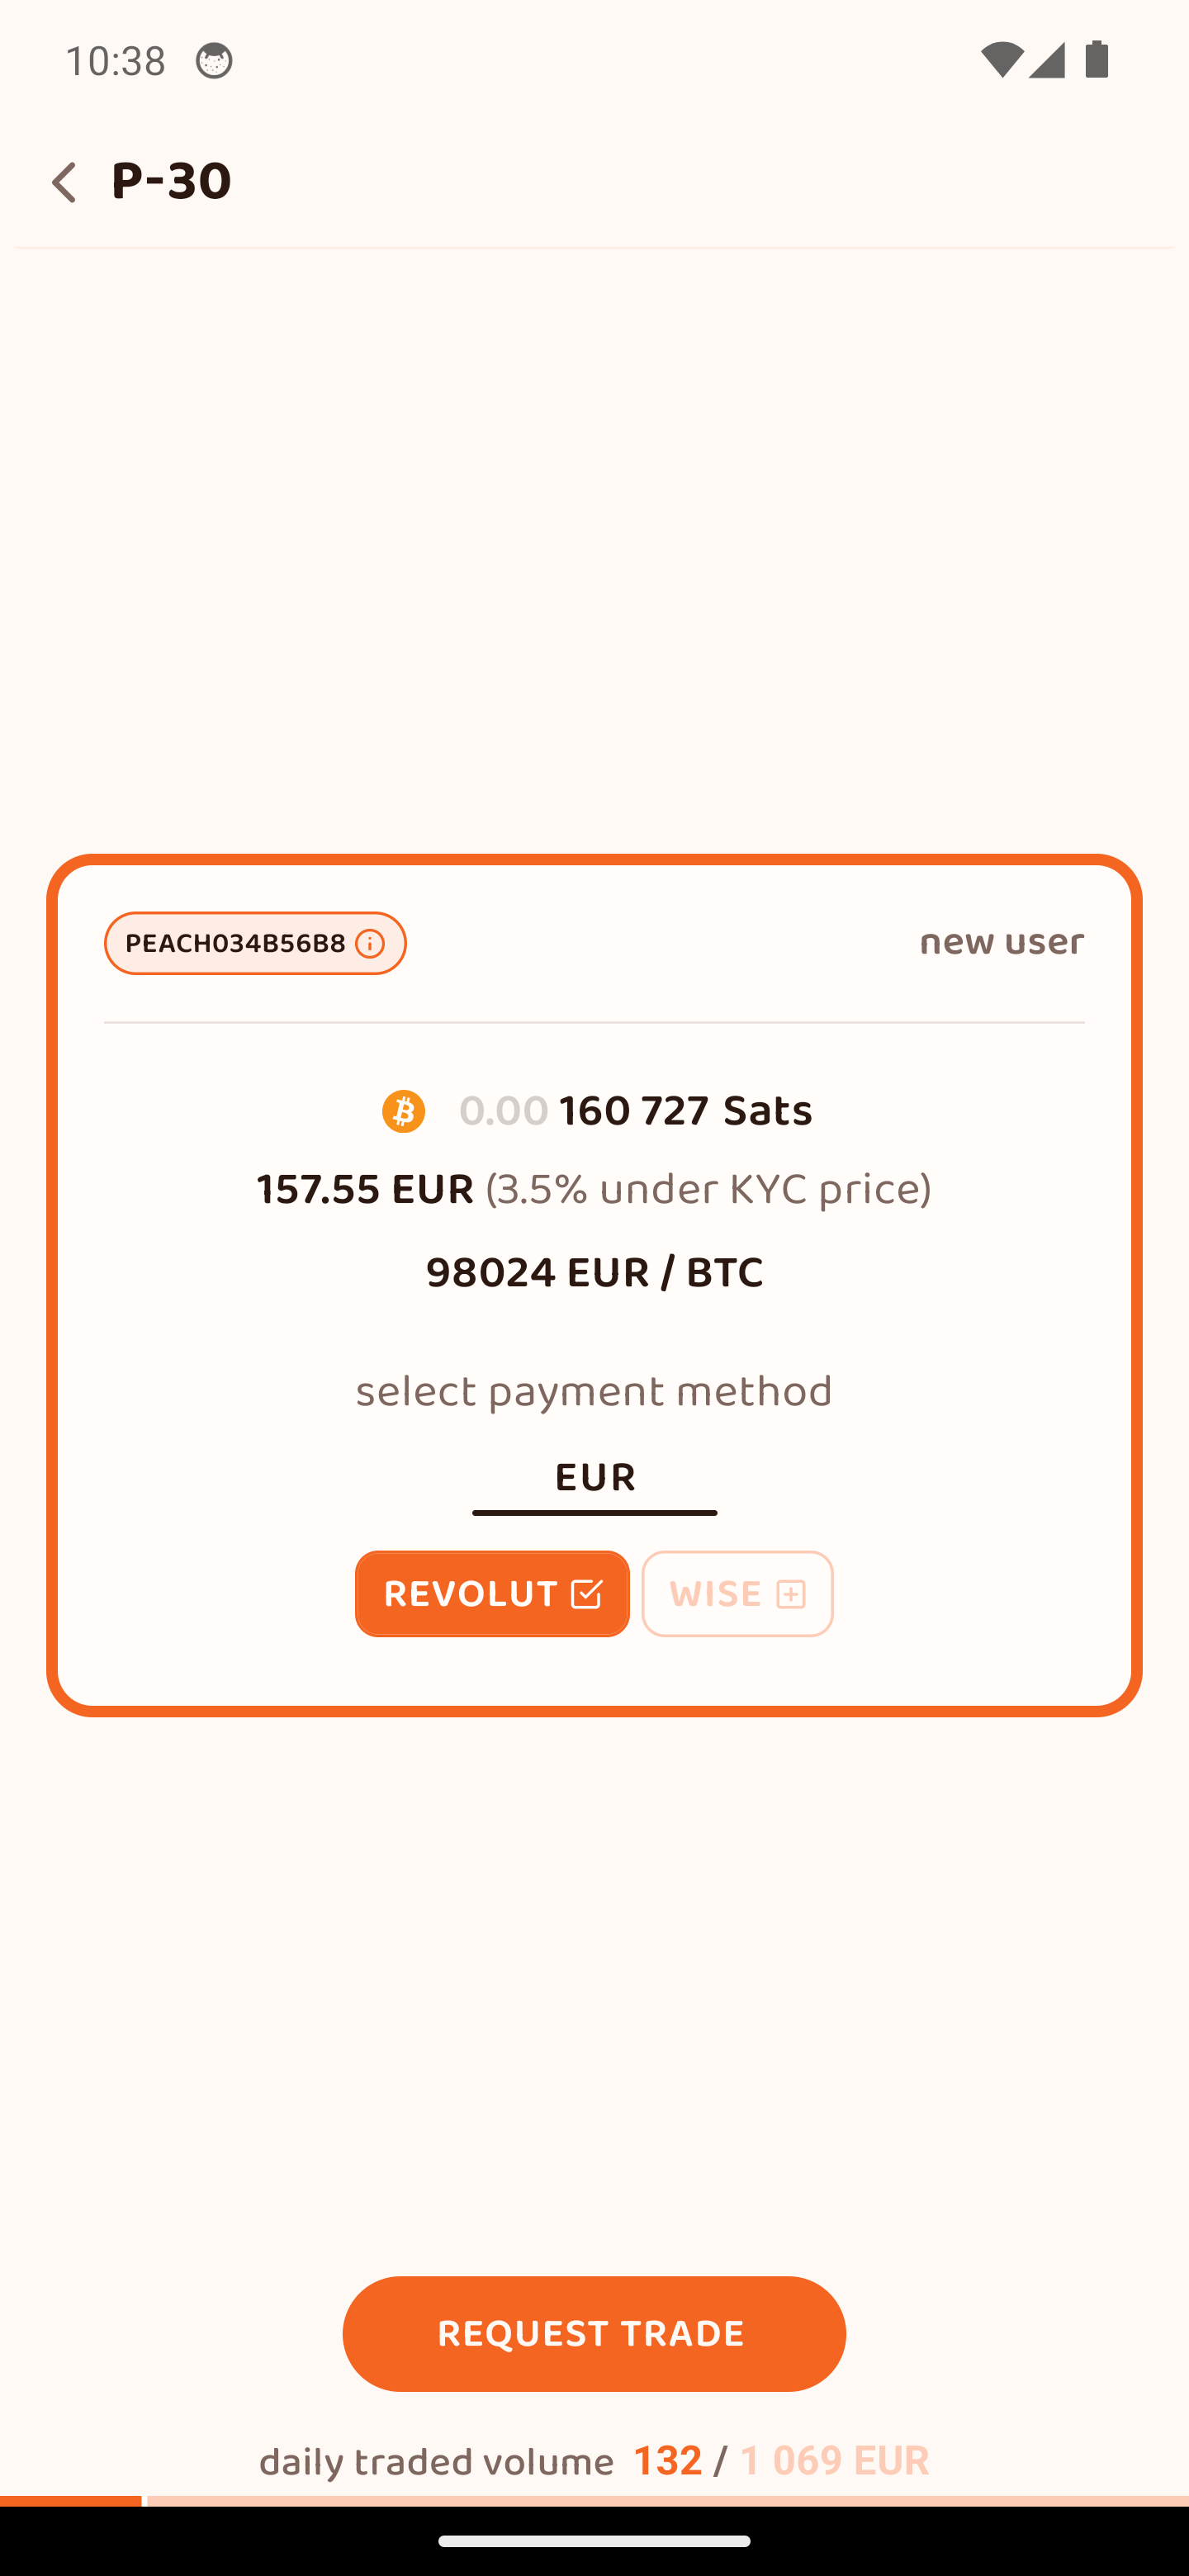Screen dimensions: 1189x2576
Task: Tap the cat face notification icon
Action: tap(213, 61)
